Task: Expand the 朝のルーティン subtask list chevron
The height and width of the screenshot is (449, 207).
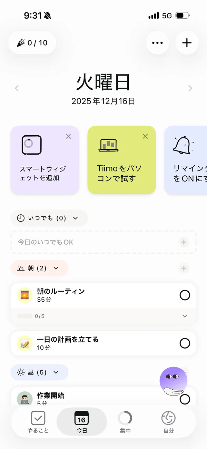Action: click(185, 316)
